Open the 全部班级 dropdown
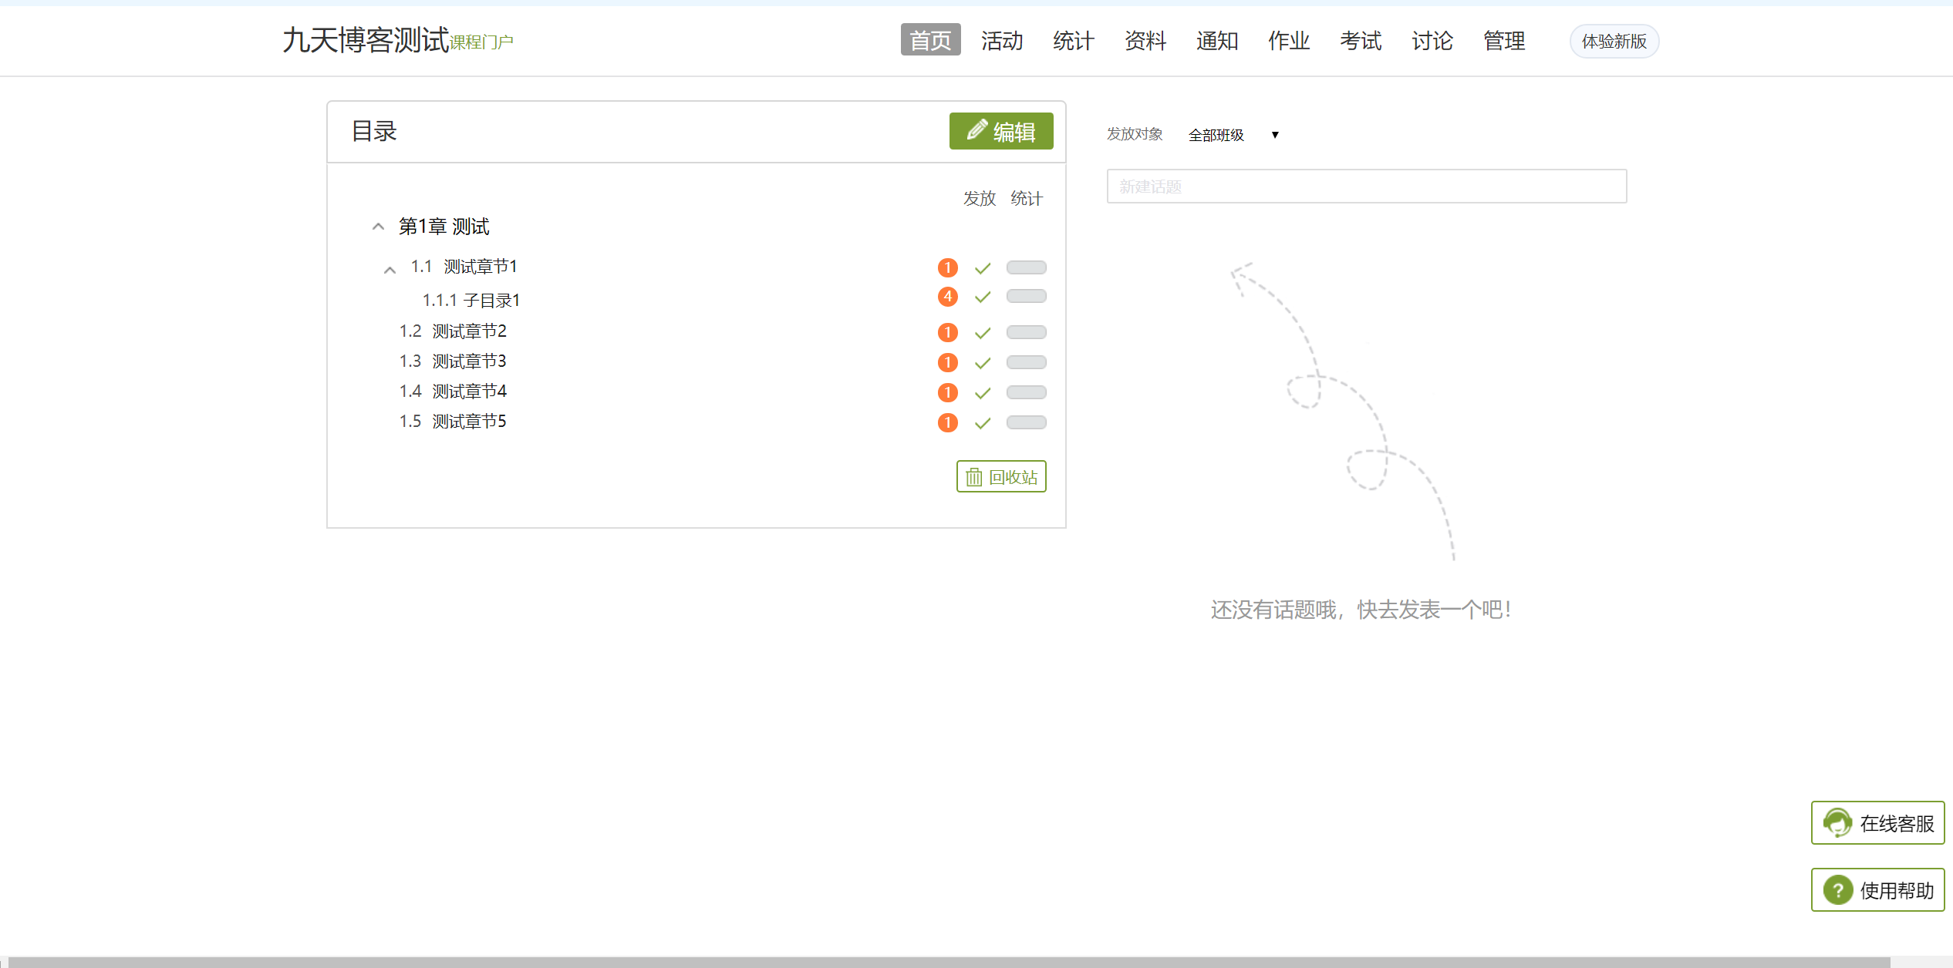1953x968 pixels. (x=1232, y=134)
